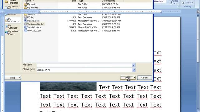
Task: Click the '81 KB' size cell
Action: coord(73,30)
